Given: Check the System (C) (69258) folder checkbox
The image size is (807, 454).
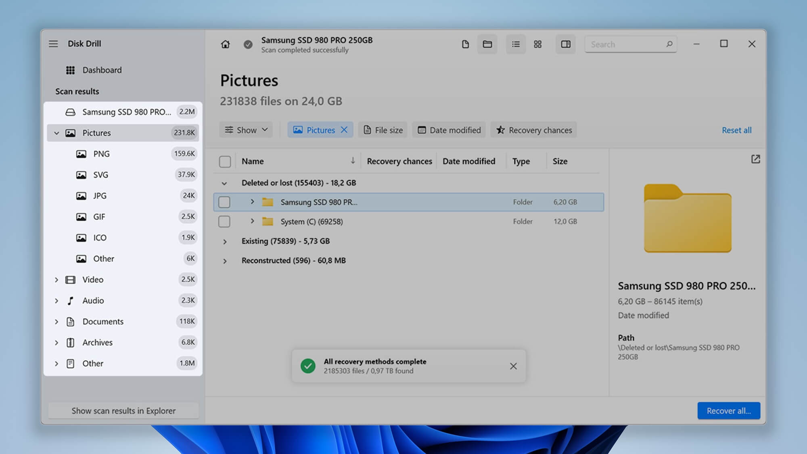Looking at the screenshot, I should (224, 222).
